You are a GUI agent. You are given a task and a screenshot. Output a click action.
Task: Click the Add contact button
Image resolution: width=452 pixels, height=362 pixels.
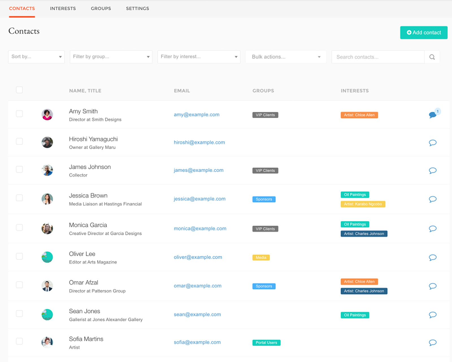click(424, 33)
